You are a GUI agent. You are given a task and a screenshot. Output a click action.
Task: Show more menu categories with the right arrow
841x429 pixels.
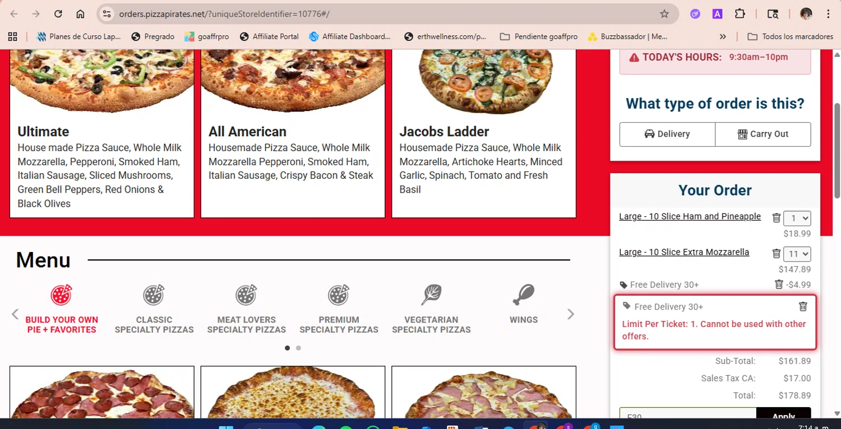pyautogui.click(x=571, y=314)
